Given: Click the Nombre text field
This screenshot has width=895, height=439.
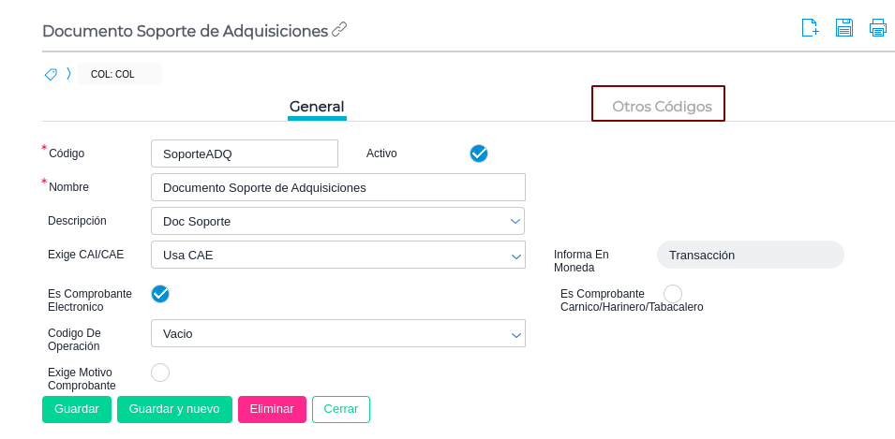Looking at the screenshot, I should pos(337,187).
